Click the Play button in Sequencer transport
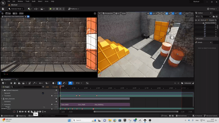Image resolution: width=219 pixels, height=123 pixels. [x=31, y=112]
